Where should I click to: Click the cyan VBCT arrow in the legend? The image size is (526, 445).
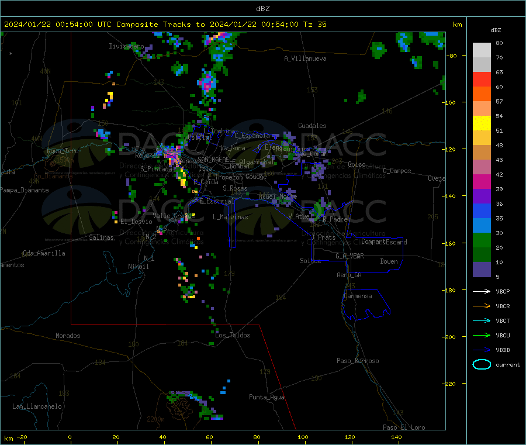[x=482, y=320]
